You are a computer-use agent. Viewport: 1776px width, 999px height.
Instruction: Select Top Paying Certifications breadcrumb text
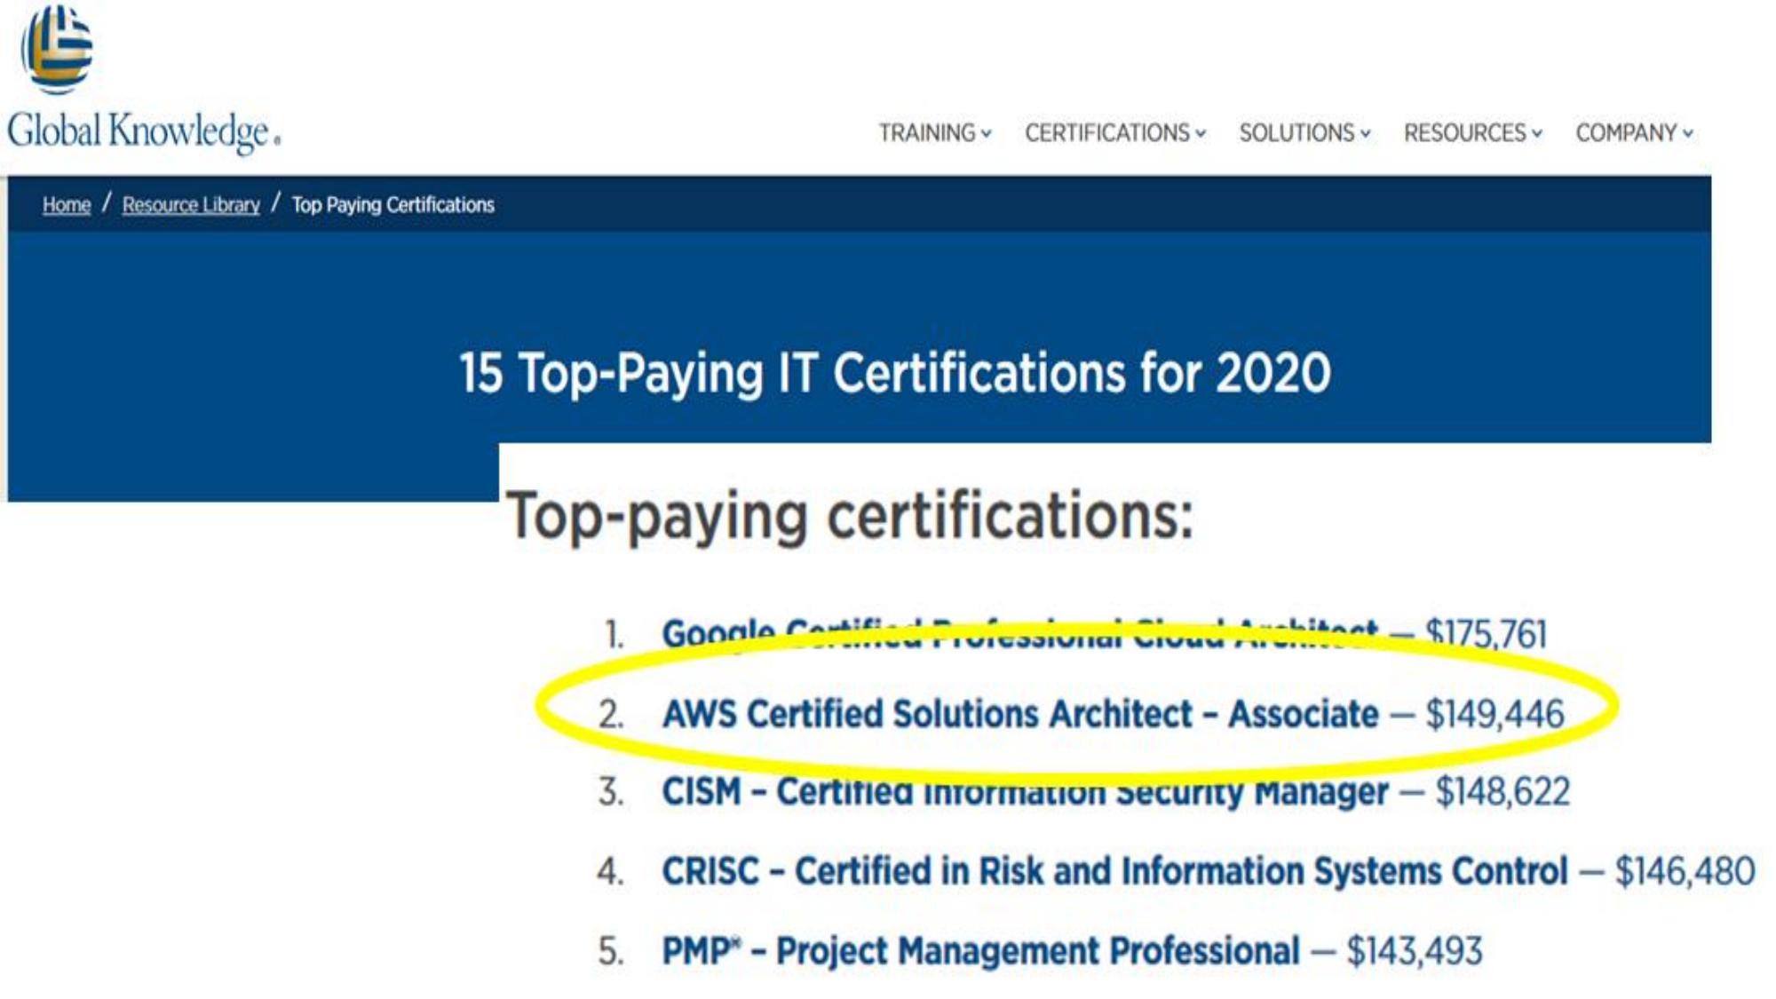(392, 205)
